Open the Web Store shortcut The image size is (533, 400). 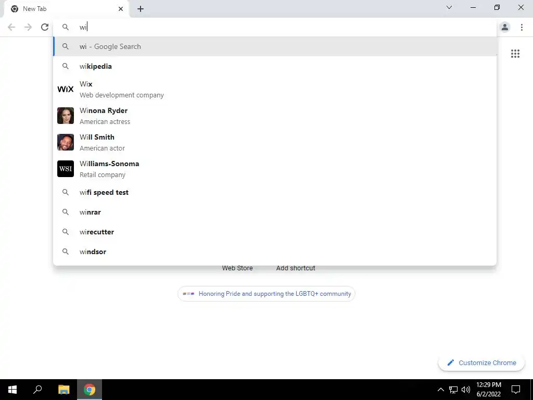click(237, 268)
